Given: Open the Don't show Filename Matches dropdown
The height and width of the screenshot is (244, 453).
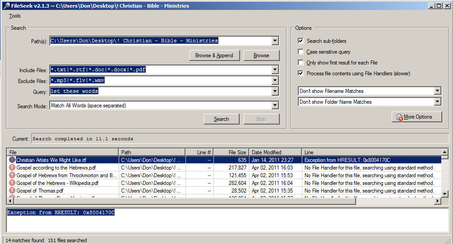Looking at the screenshot, I should point(437,91).
